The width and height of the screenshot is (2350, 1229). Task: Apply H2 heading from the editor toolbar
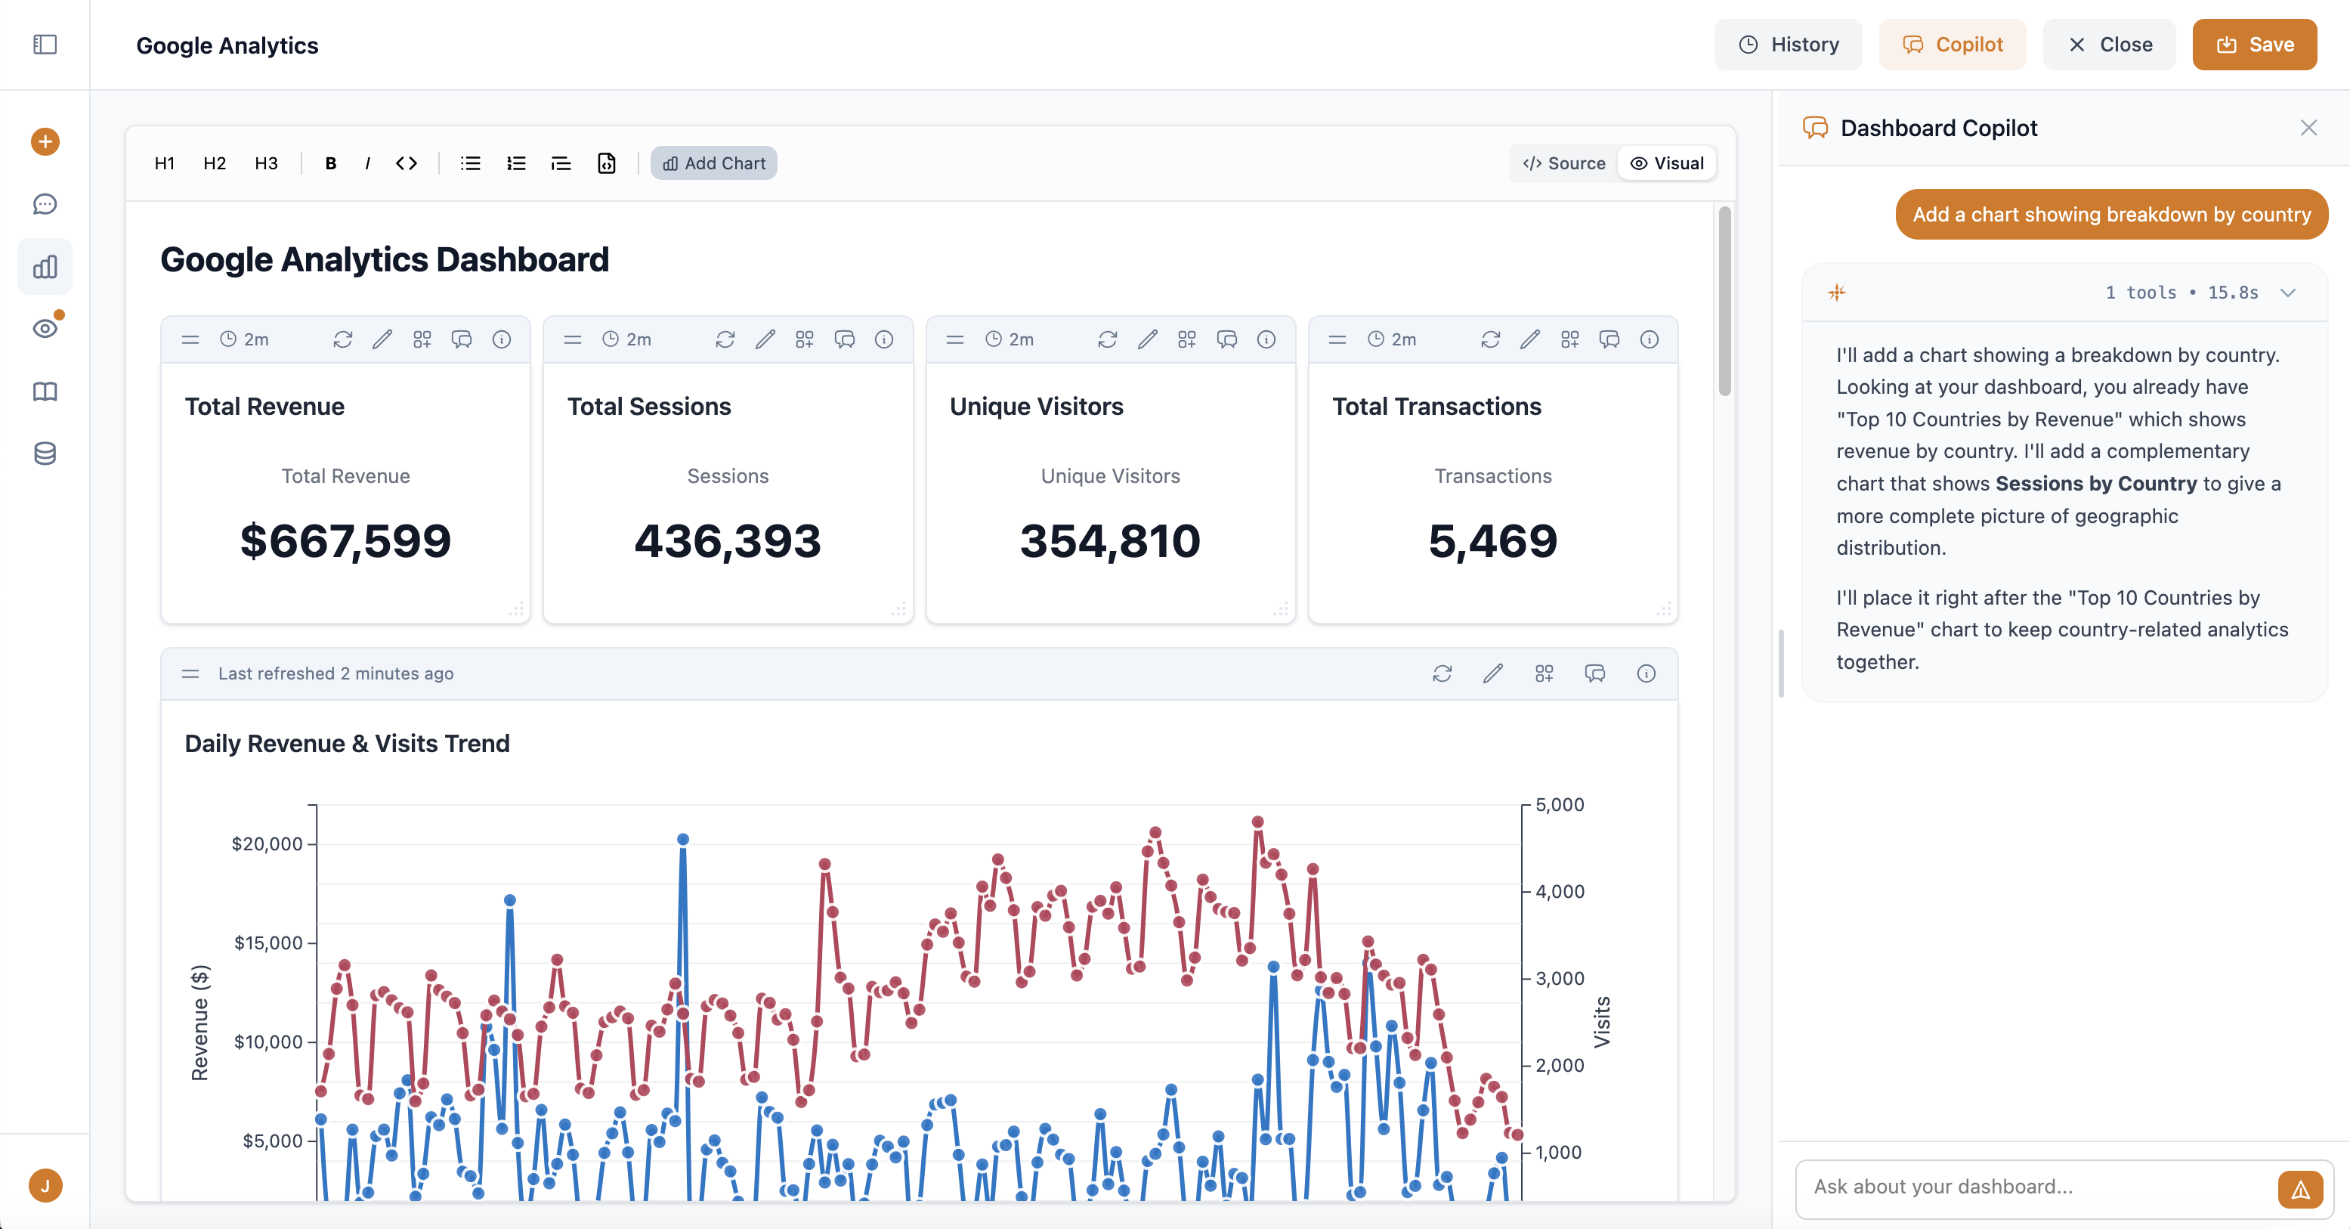pos(215,163)
